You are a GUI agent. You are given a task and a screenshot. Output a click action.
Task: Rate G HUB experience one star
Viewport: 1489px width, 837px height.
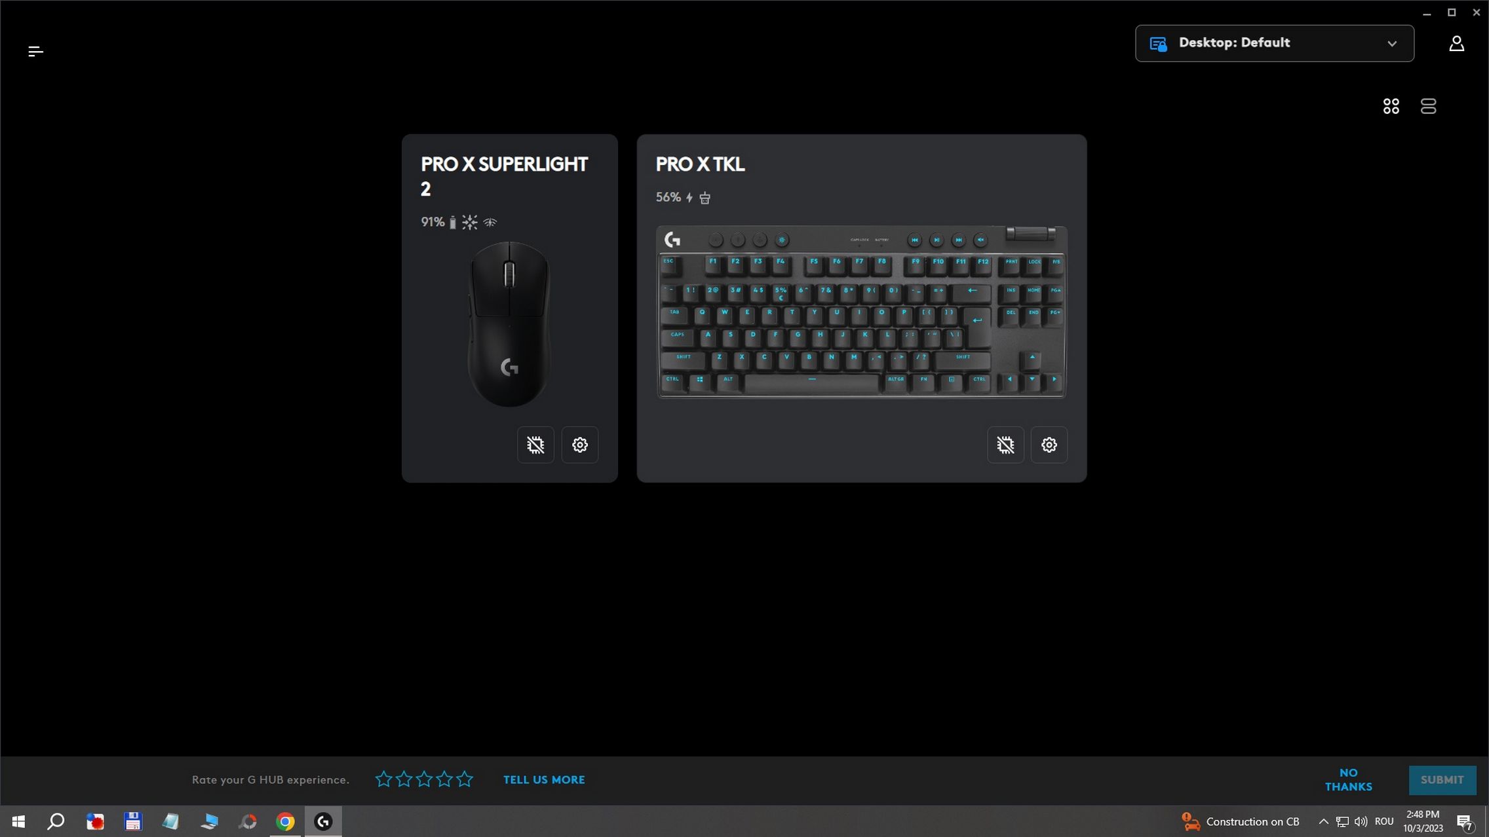tap(383, 779)
